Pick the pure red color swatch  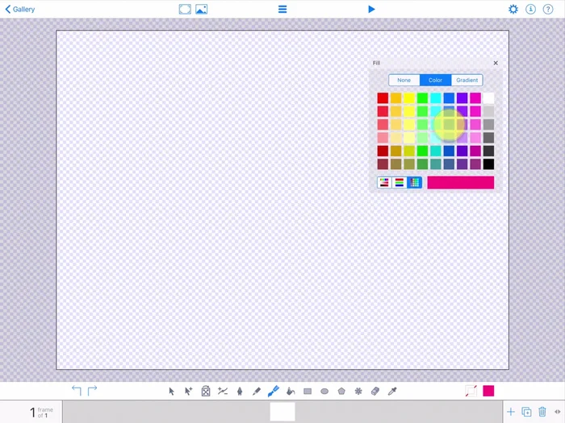383,98
